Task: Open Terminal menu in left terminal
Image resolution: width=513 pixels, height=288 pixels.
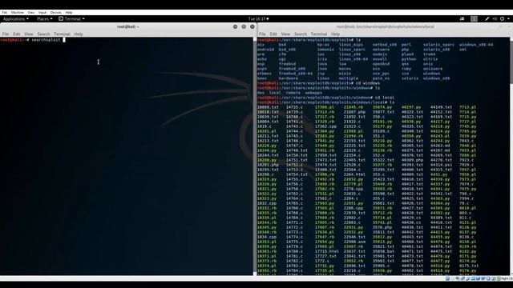Action: point(62,34)
